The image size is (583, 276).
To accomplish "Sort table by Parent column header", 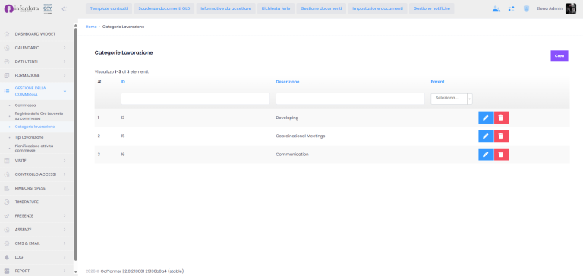I will pos(437,82).
